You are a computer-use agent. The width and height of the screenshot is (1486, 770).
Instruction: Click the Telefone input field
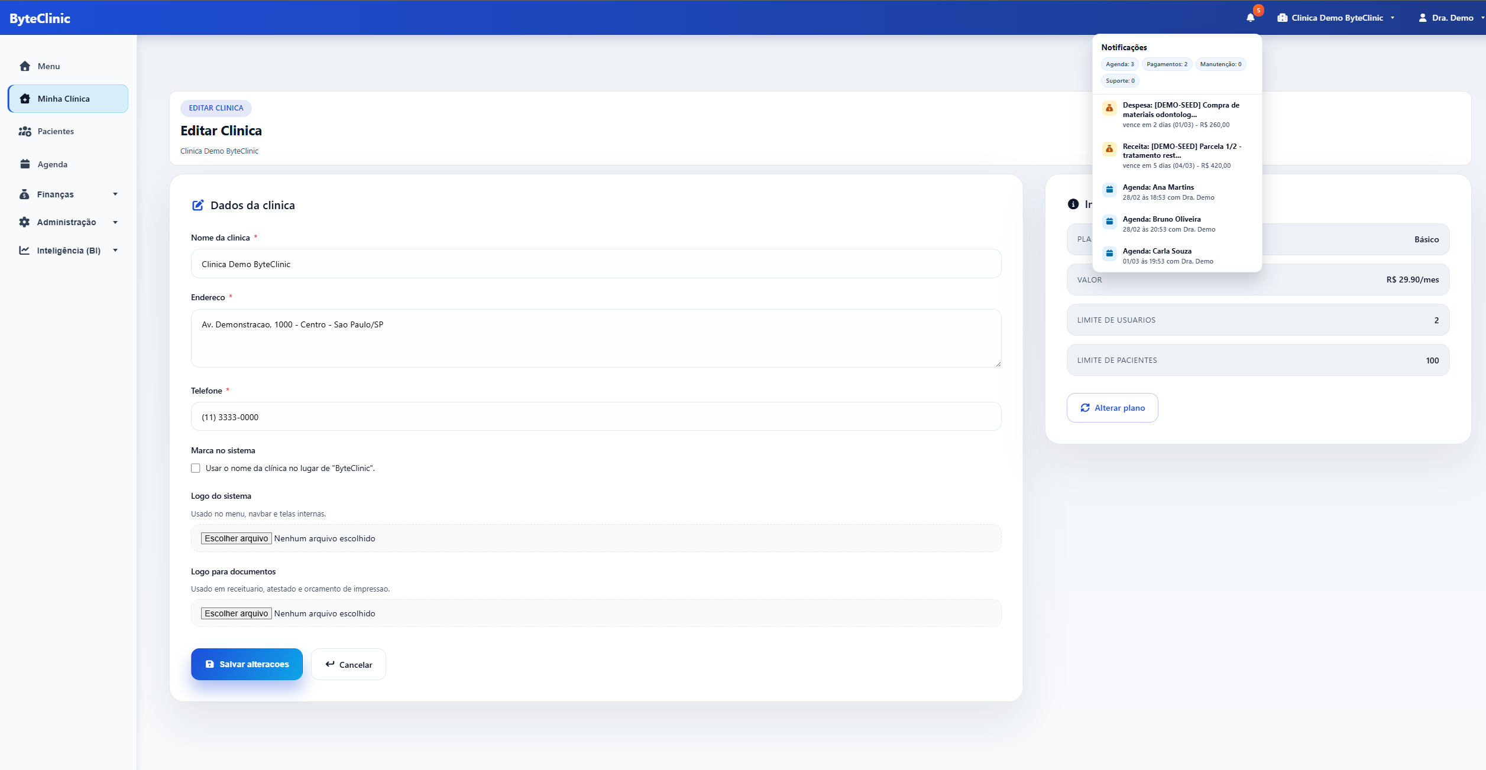595,417
